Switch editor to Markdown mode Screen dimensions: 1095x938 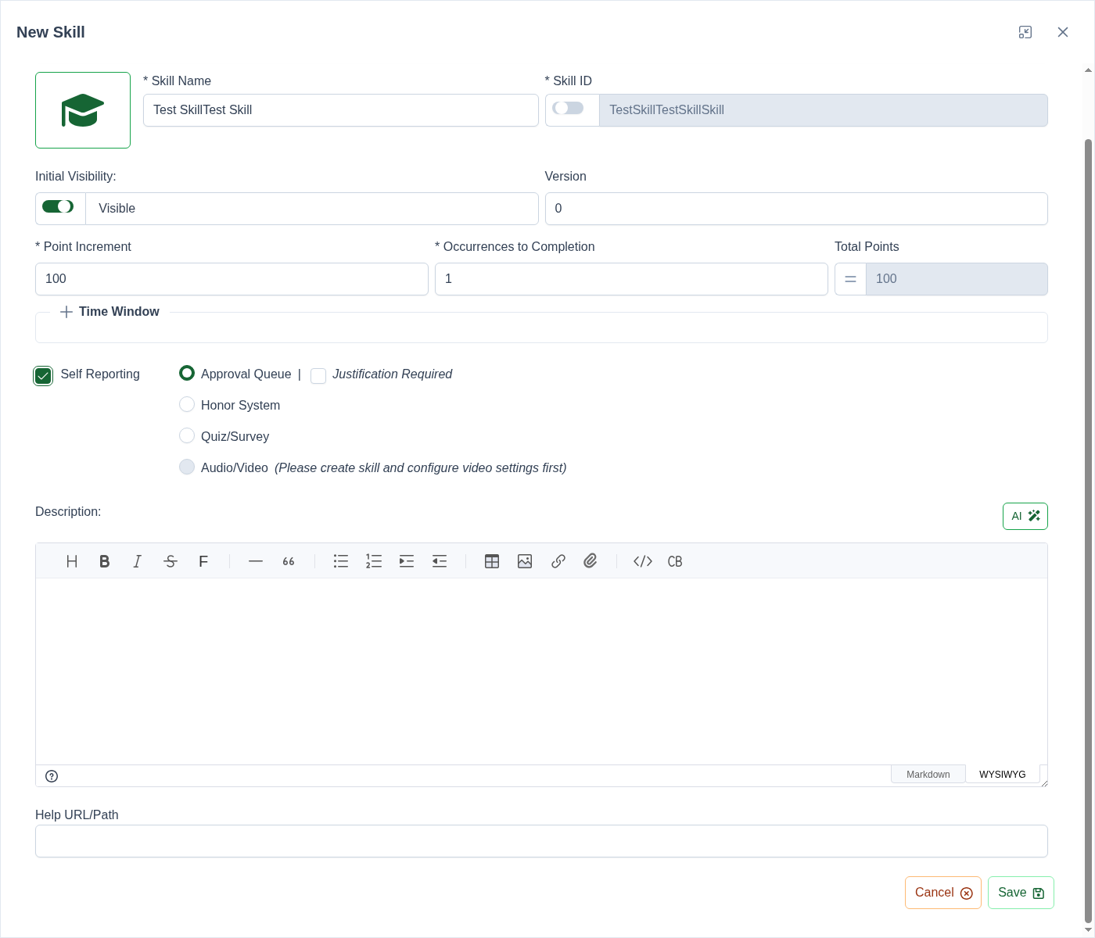click(928, 774)
